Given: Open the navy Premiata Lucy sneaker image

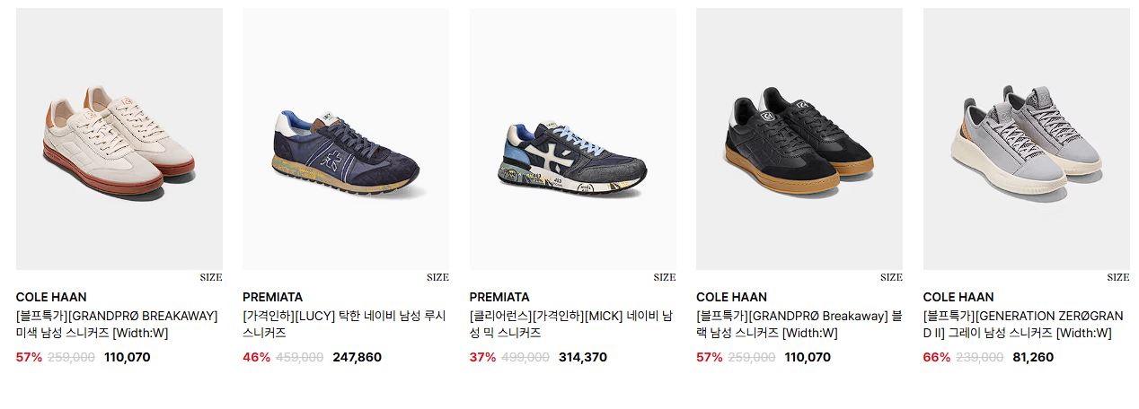Looking at the screenshot, I should (346, 139).
